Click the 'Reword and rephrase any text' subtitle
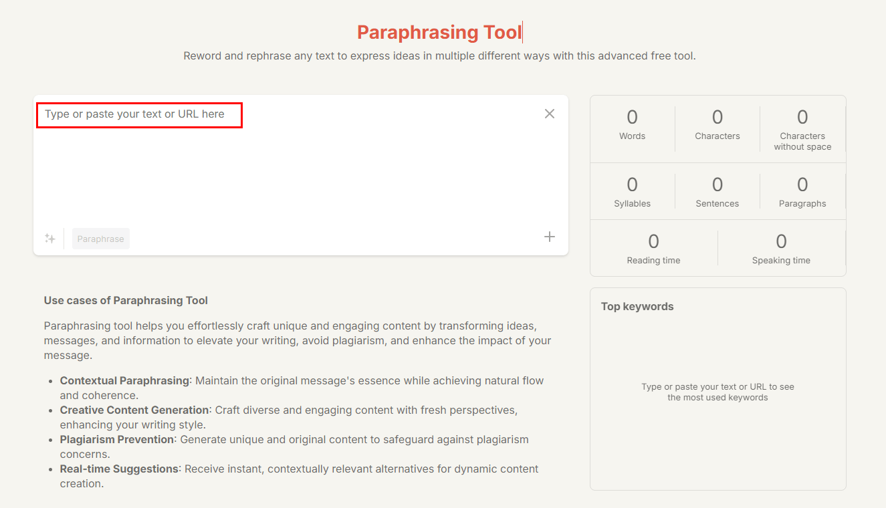 [x=439, y=56]
